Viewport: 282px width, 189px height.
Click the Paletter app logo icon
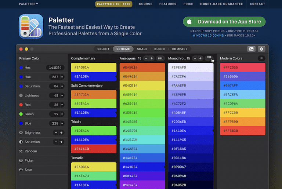(31, 26)
